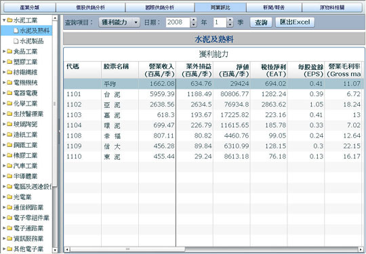366x254 pixels.
Task: Click the document icon next to 水泥及熟料
Action: 16,30
